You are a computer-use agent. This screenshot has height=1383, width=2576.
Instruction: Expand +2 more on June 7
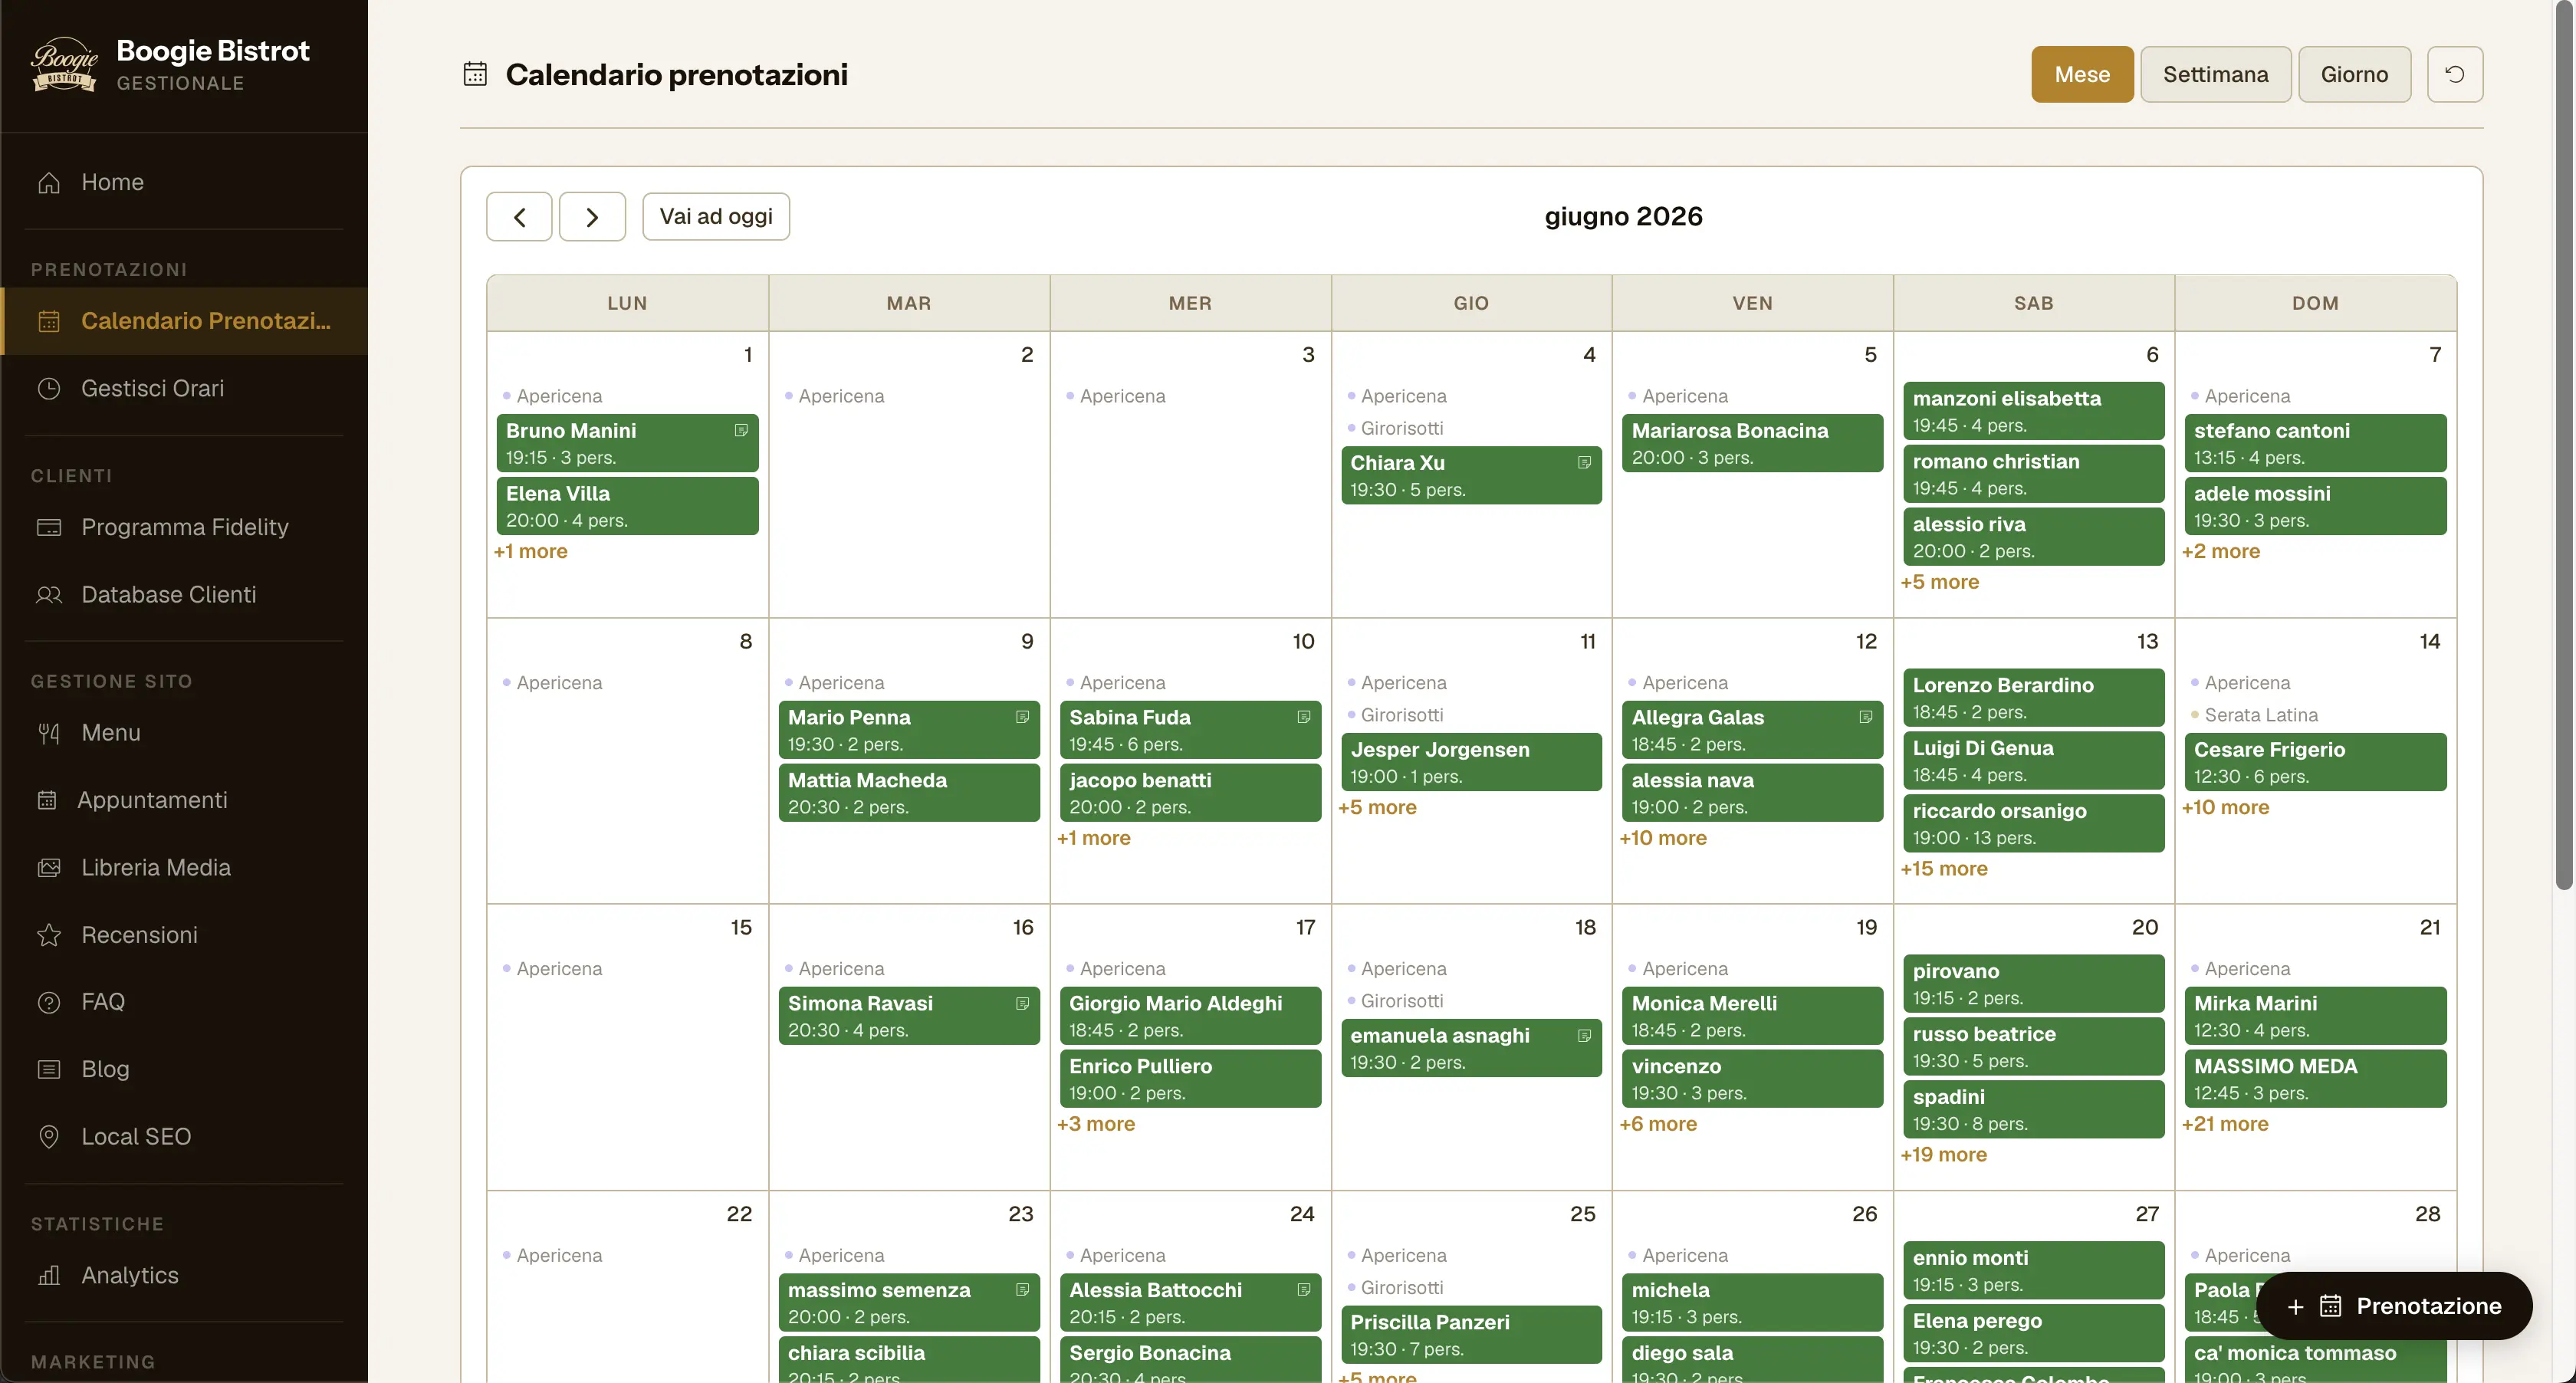pos(2221,551)
